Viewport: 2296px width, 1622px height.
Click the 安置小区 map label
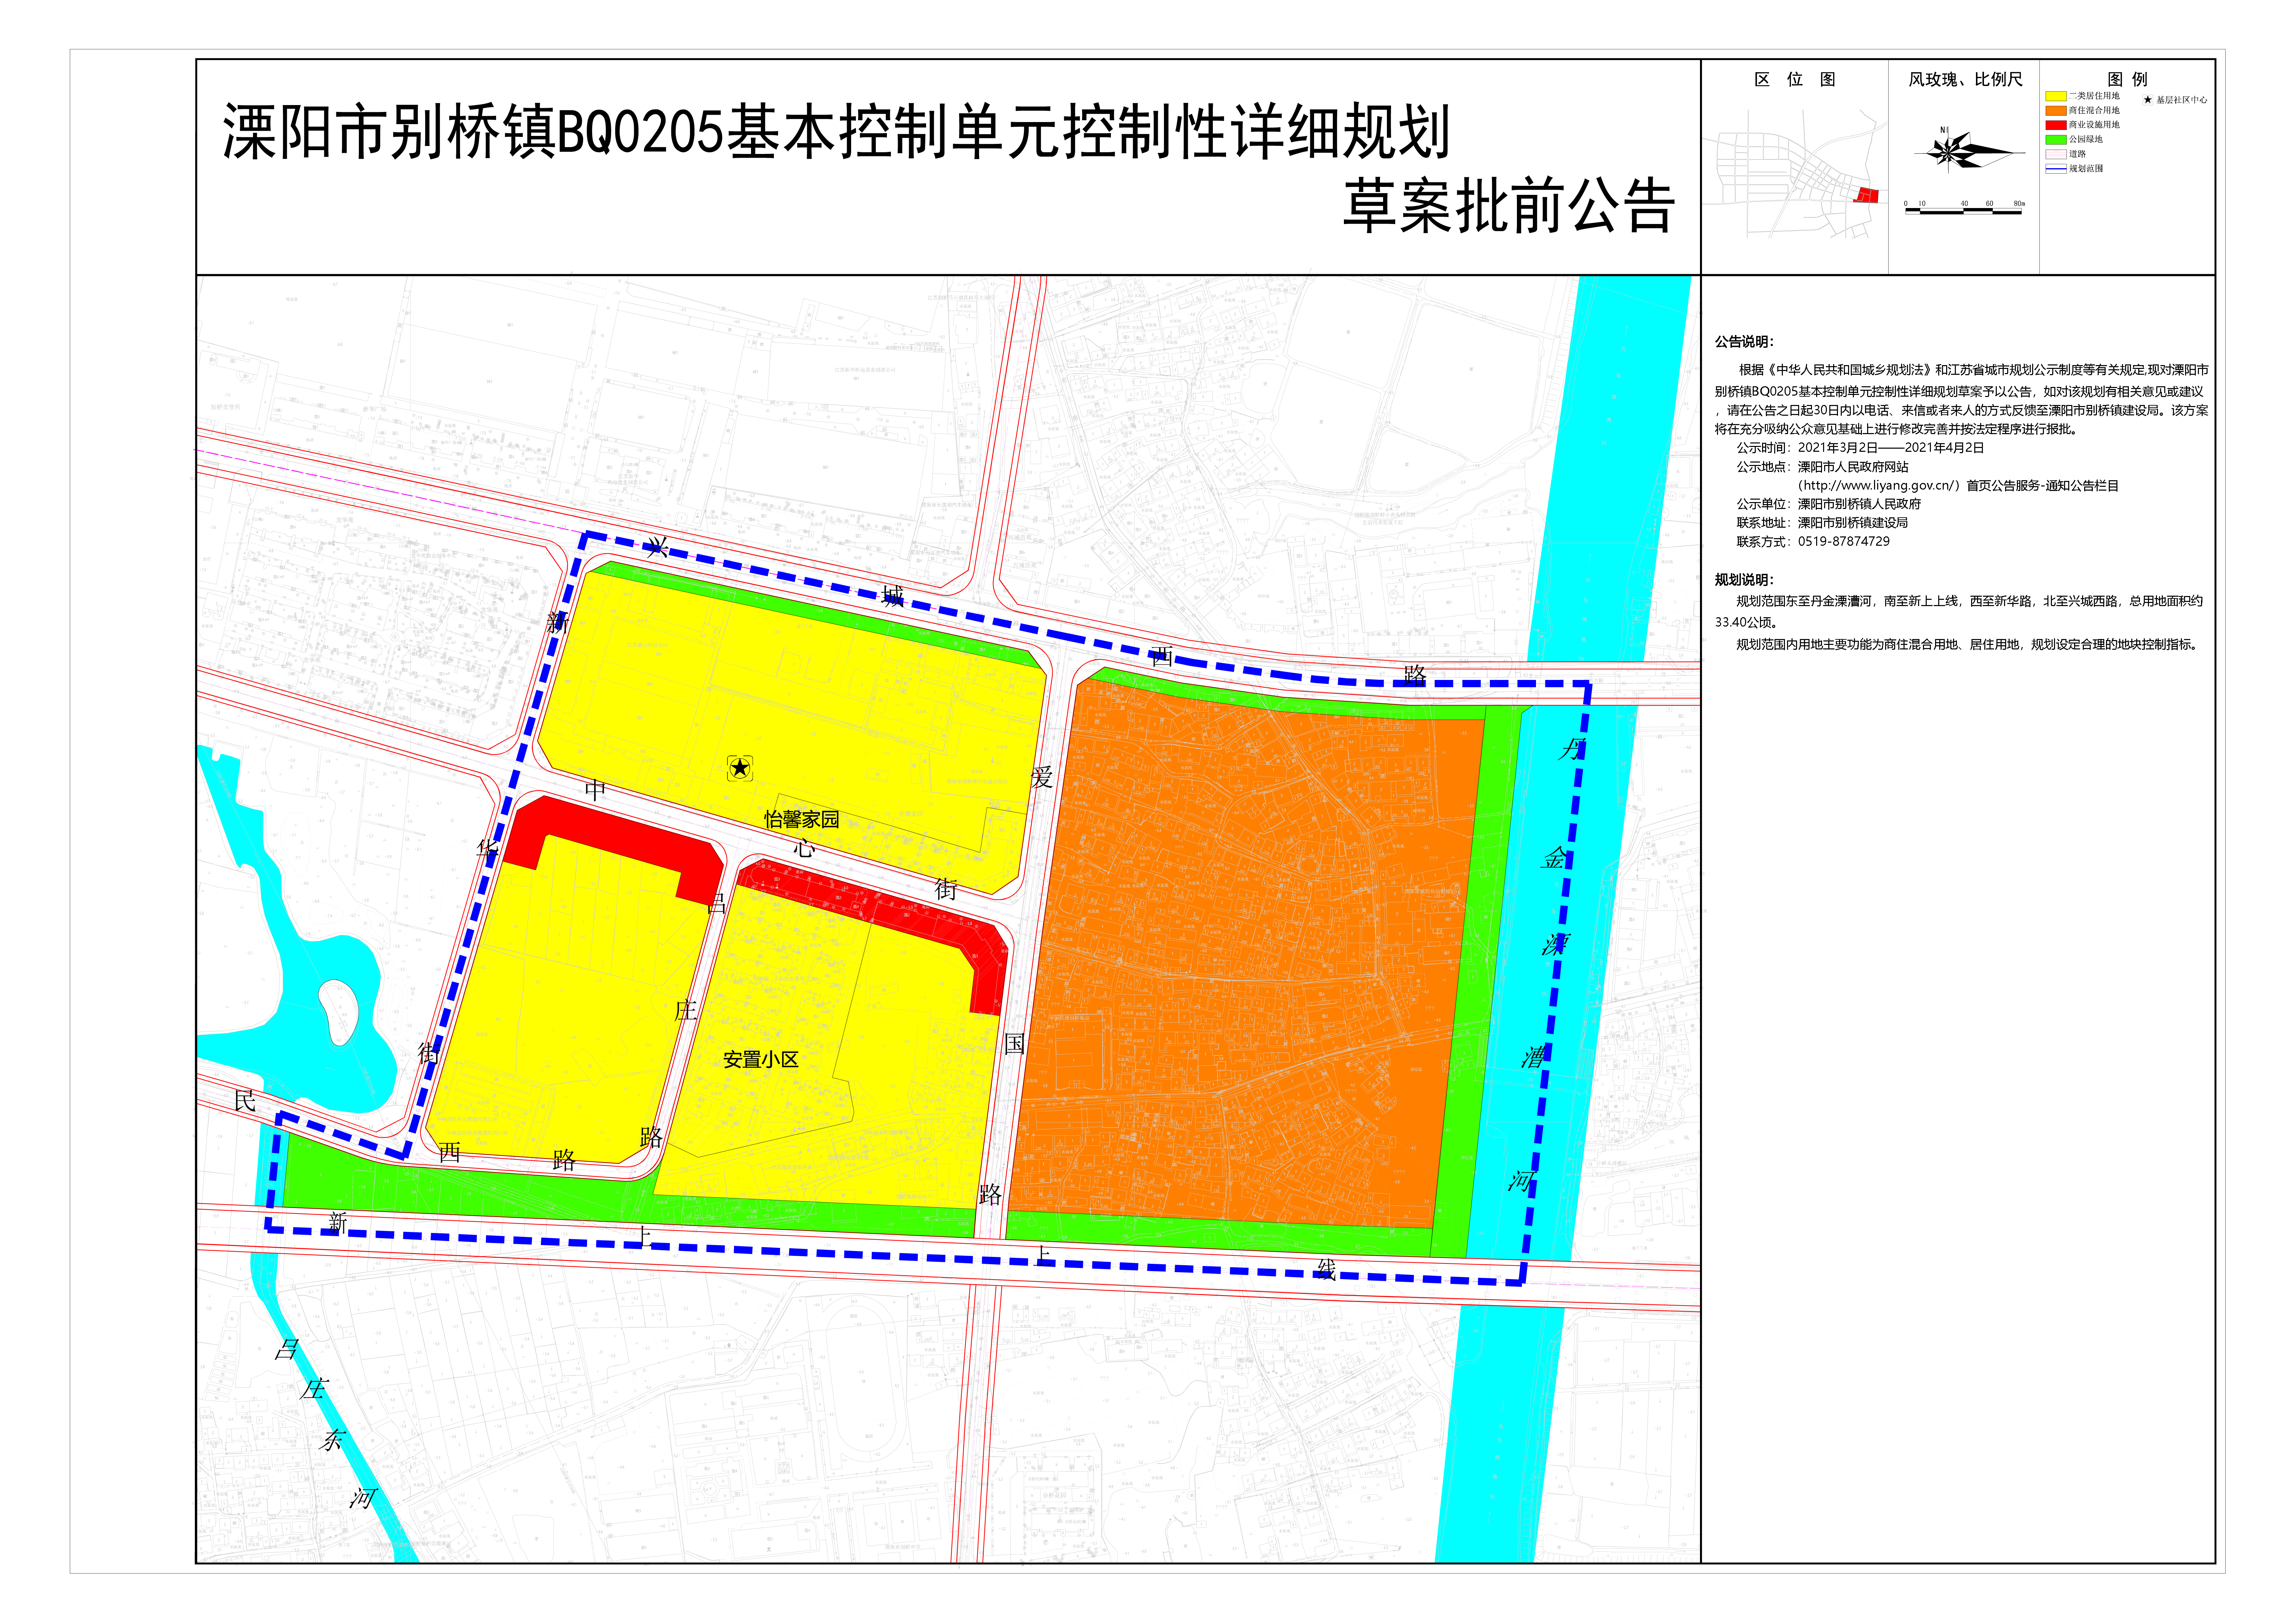tap(761, 1059)
